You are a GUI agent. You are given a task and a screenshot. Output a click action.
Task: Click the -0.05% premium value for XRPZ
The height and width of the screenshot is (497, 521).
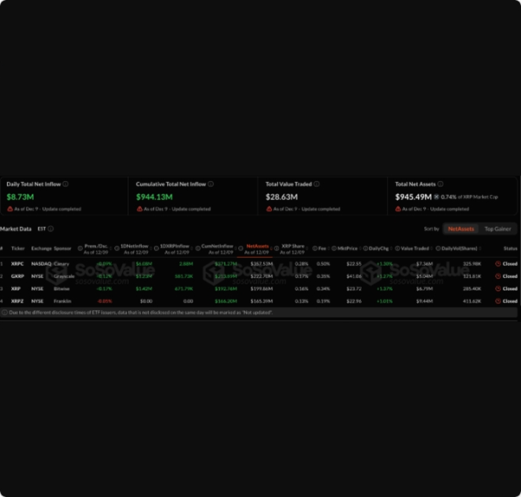[x=105, y=301]
